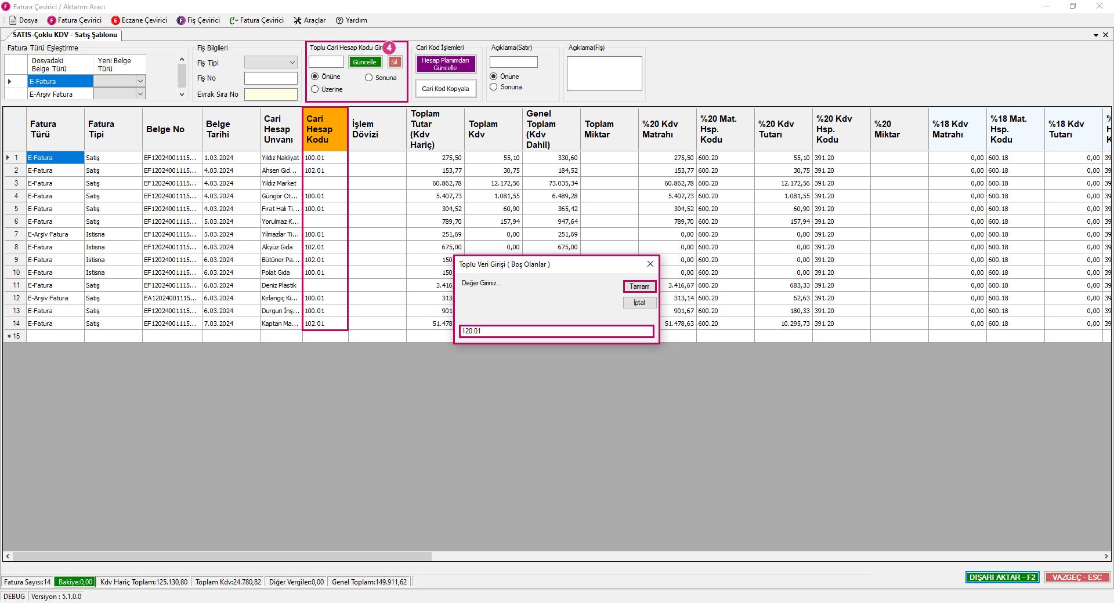The image size is (1114, 603).
Task: Close the Toplu Veri Girişi dialog
Action: [650, 264]
